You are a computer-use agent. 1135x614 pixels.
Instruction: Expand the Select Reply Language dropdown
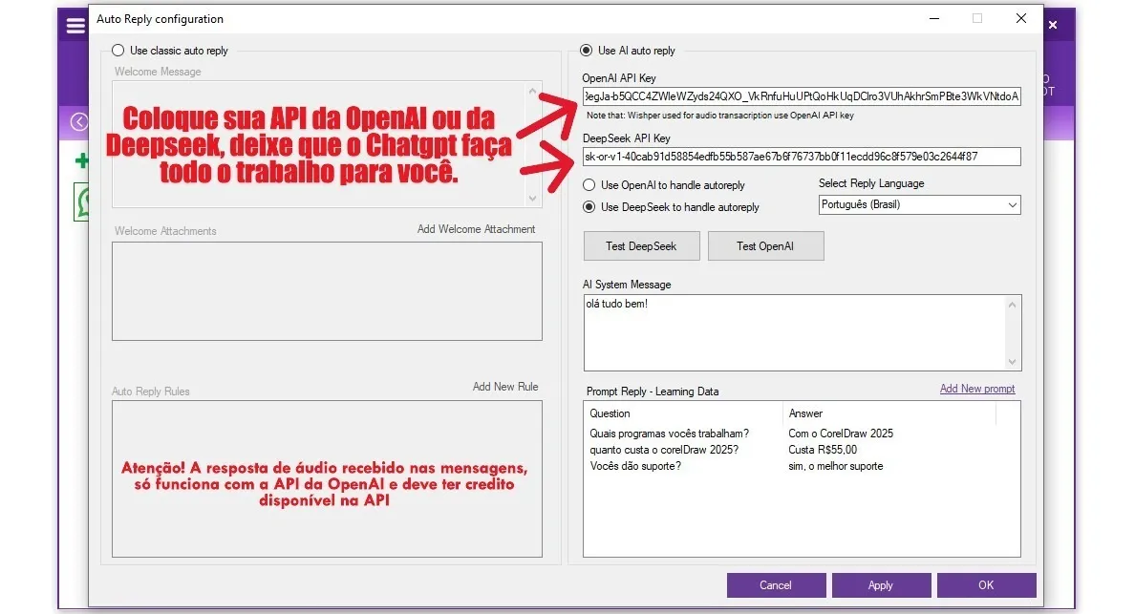tap(919, 205)
